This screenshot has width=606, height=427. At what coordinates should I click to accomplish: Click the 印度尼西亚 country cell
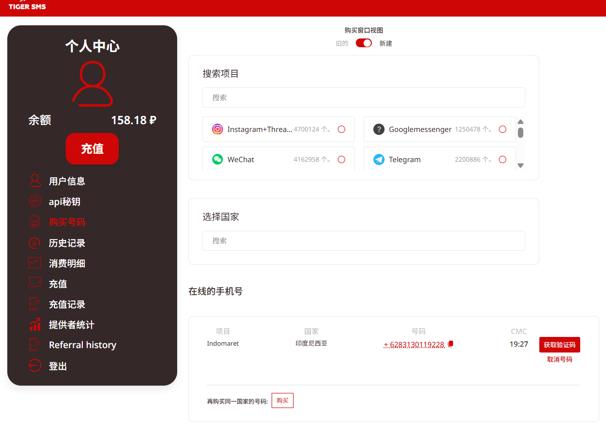[x=312, y=343]
